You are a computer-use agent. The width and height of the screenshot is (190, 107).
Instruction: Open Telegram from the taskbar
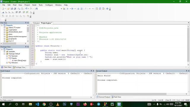point(99,104)
